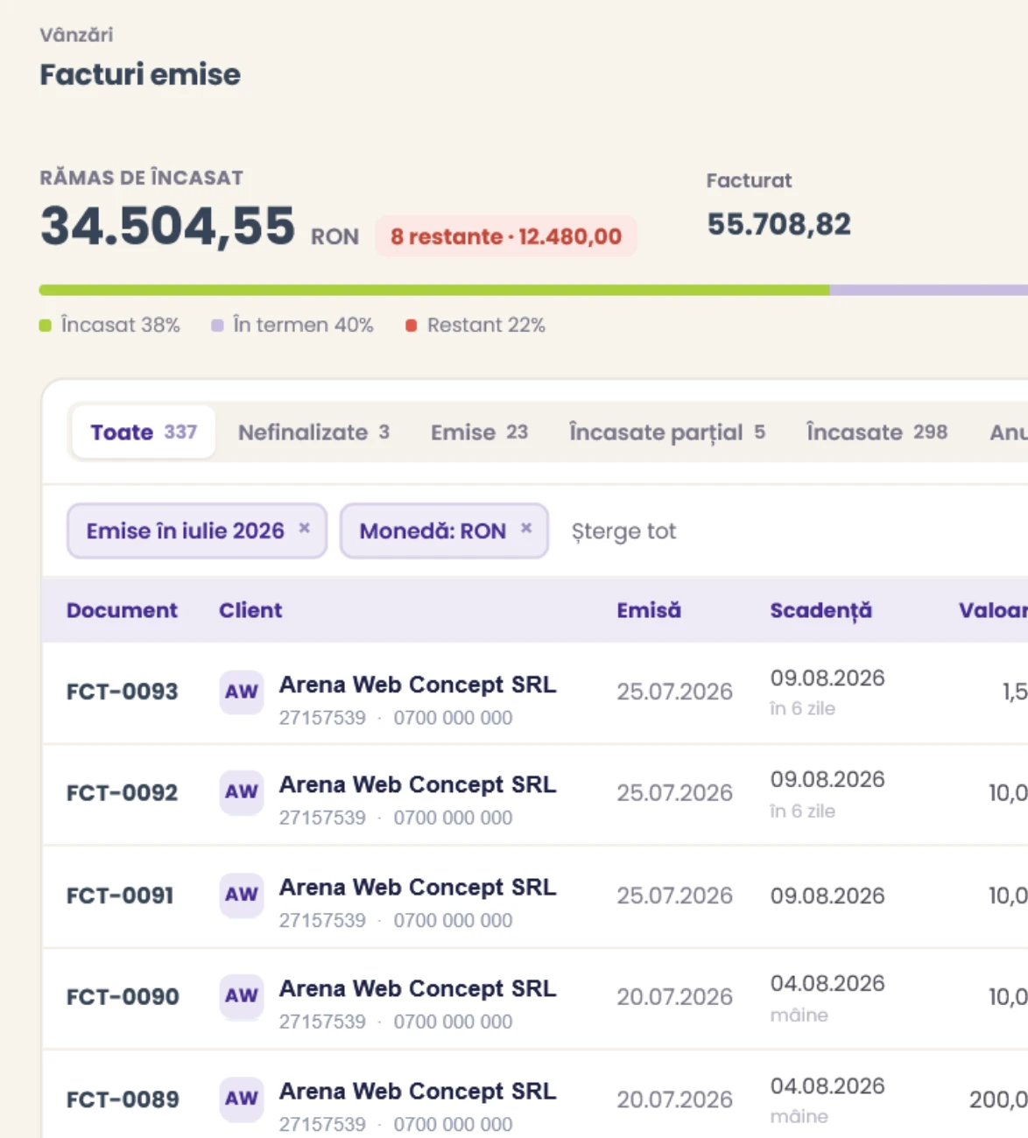The height and width of the screenshot is (1138, 1028).
Task: Click the green Încasat 38% legend dot
Action: [46, 326]
